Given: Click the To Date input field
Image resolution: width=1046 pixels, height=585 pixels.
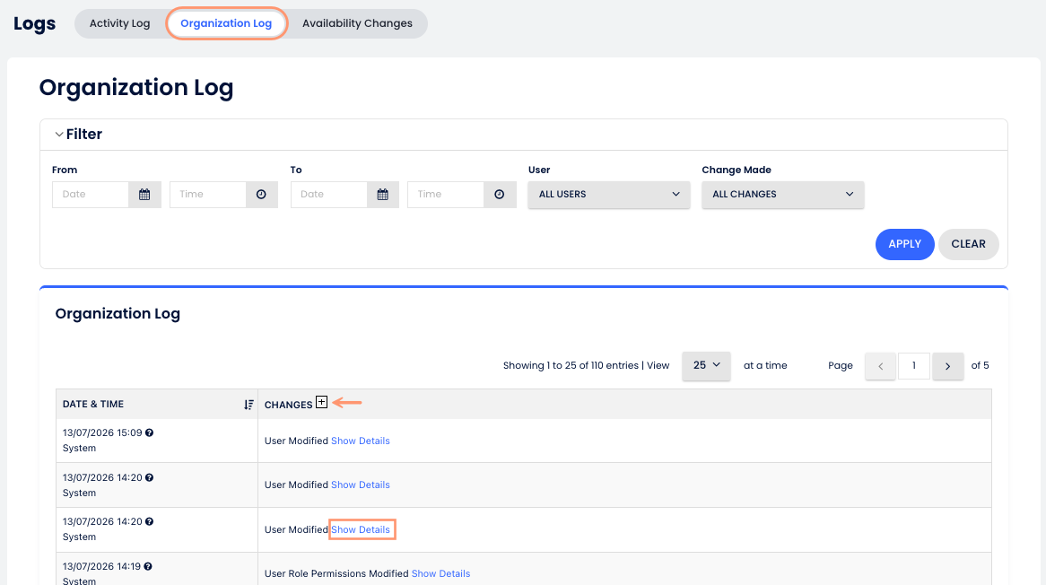Looking at the screenshot, I should click(329, 195).
